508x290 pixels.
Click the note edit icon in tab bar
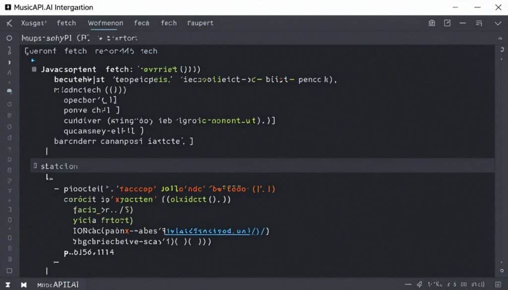[x=447, y=23]
